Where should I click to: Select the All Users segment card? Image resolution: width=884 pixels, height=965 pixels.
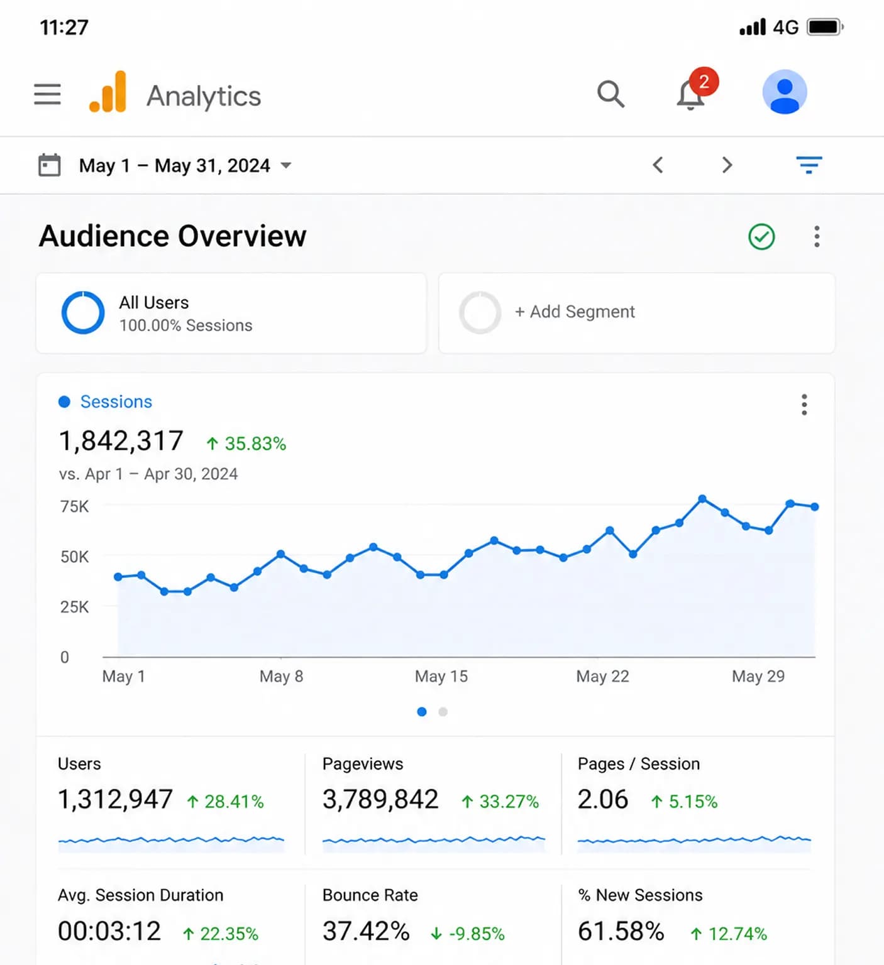point(231,313)
